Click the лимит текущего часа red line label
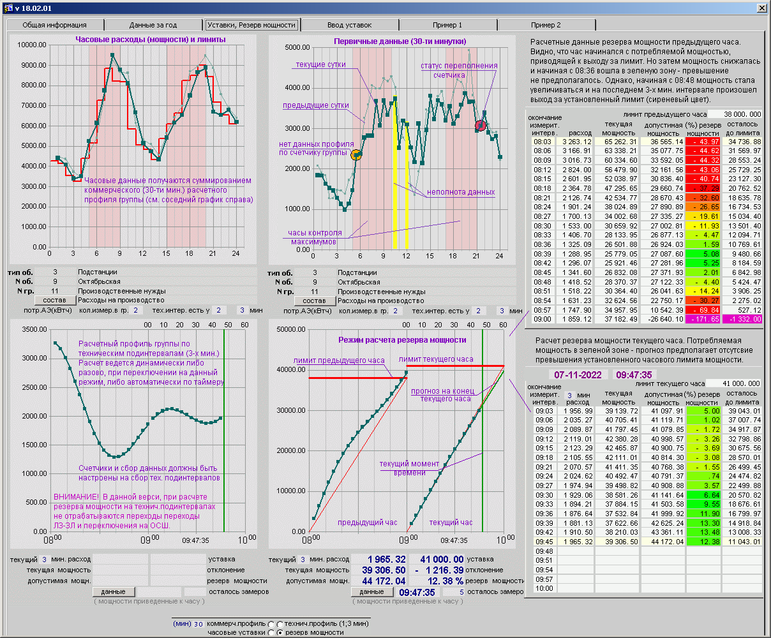This screenshot has height=638, width=771. pos(437,359)
